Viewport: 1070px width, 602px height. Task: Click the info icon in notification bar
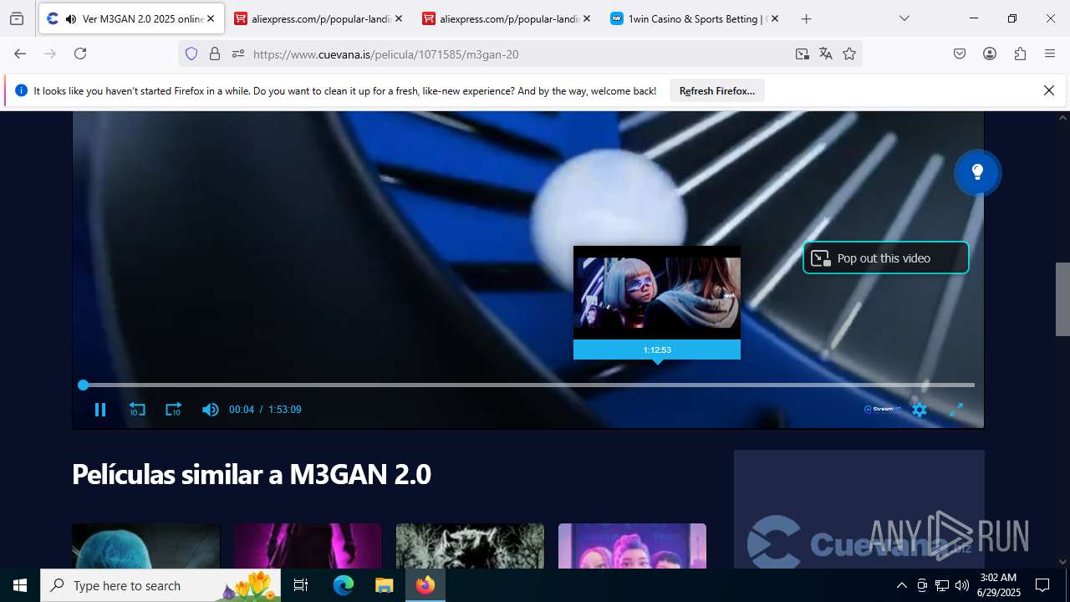(22, 90)
